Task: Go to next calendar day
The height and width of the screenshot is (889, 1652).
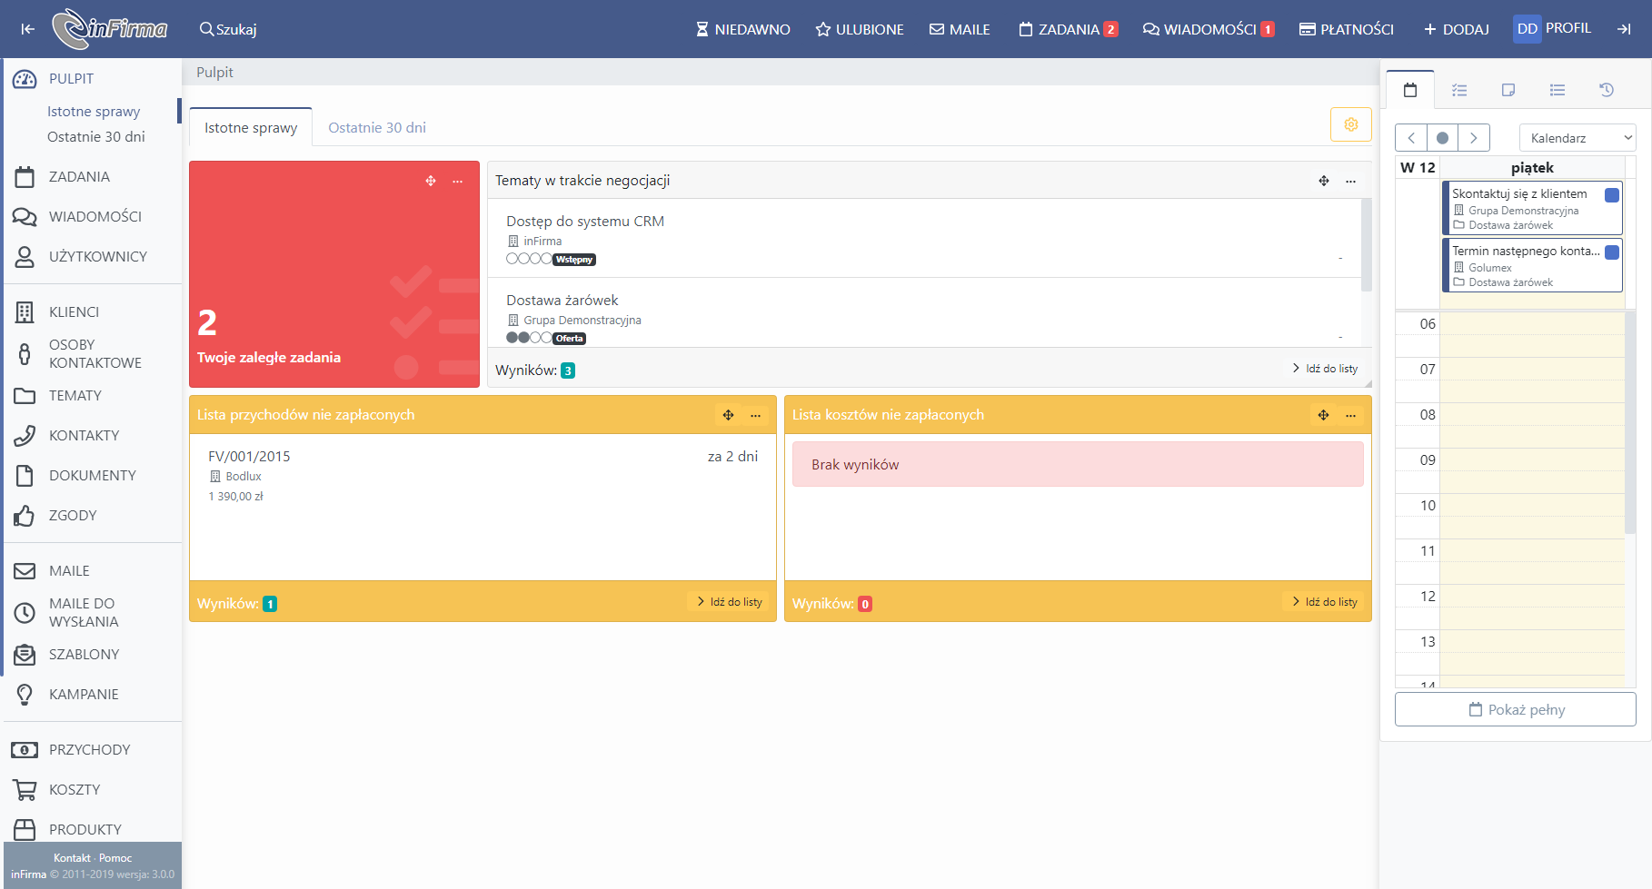Action: click(x=1474, y=138)
